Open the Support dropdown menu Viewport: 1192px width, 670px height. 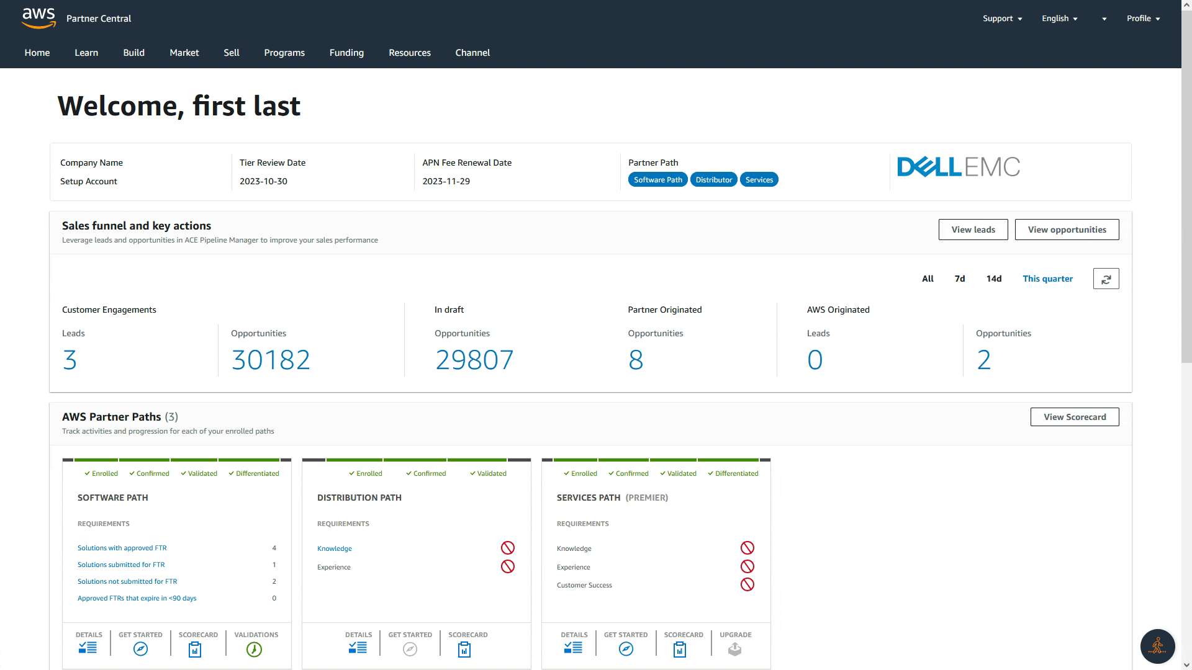[1001, 18]
